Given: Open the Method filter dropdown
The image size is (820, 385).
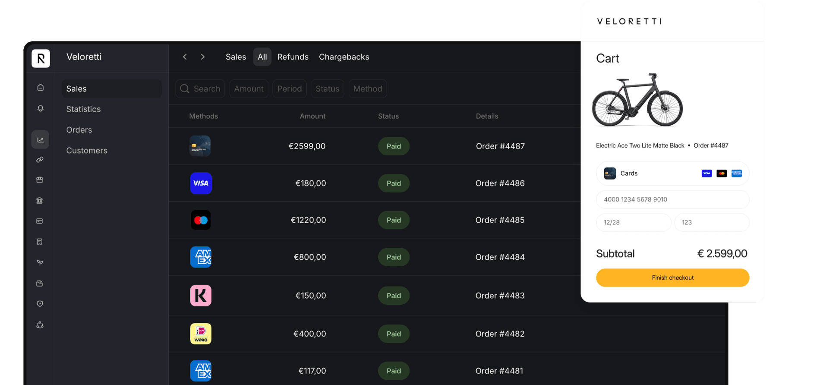Looking at the screenshot, I should [368, 89].
